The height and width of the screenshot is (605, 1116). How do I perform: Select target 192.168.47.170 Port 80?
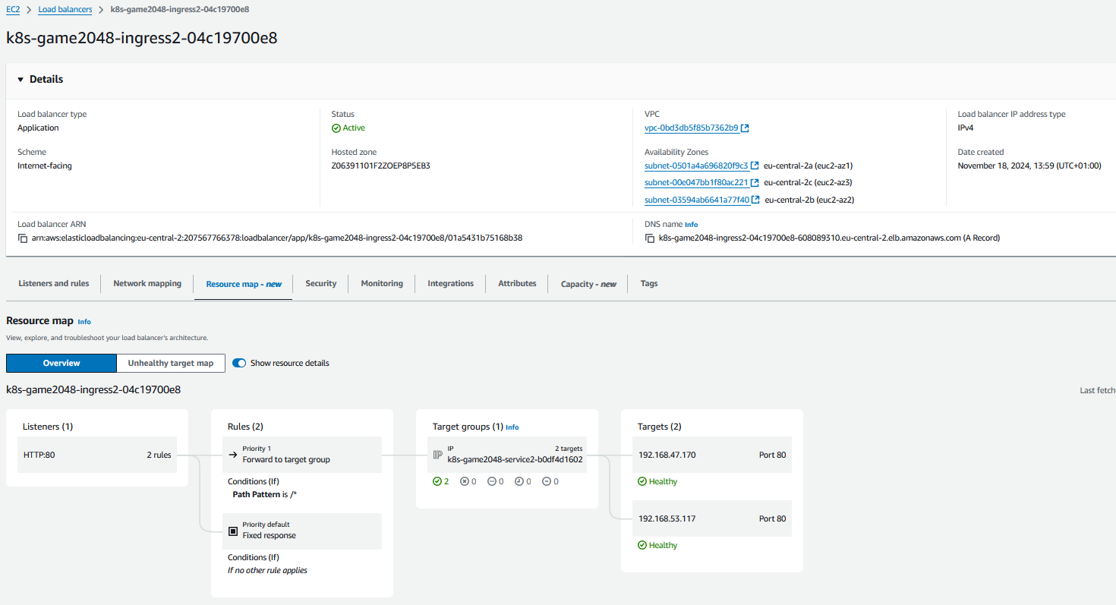coord(712,455)
